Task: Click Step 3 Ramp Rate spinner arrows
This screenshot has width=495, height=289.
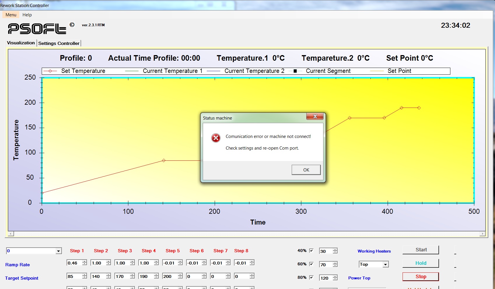Action: point(132,263)
